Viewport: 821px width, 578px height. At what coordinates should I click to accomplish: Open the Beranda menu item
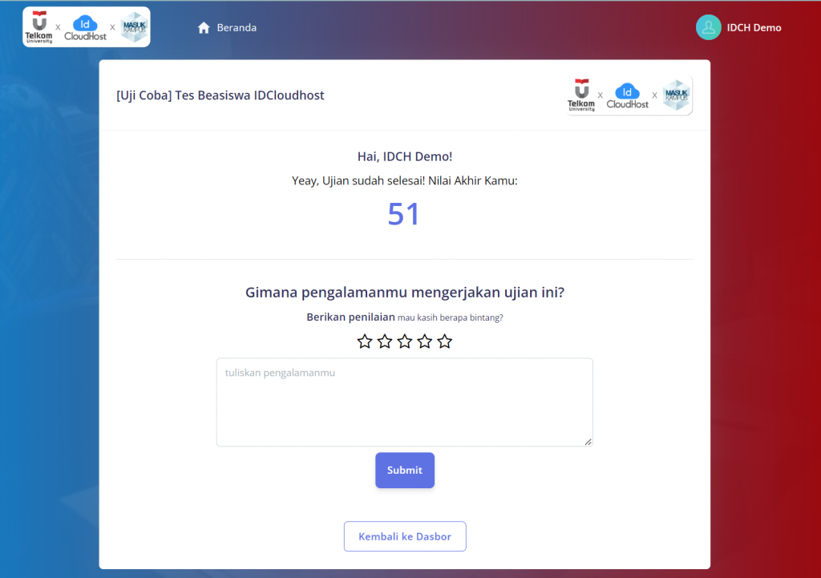[x=236, y=28]
